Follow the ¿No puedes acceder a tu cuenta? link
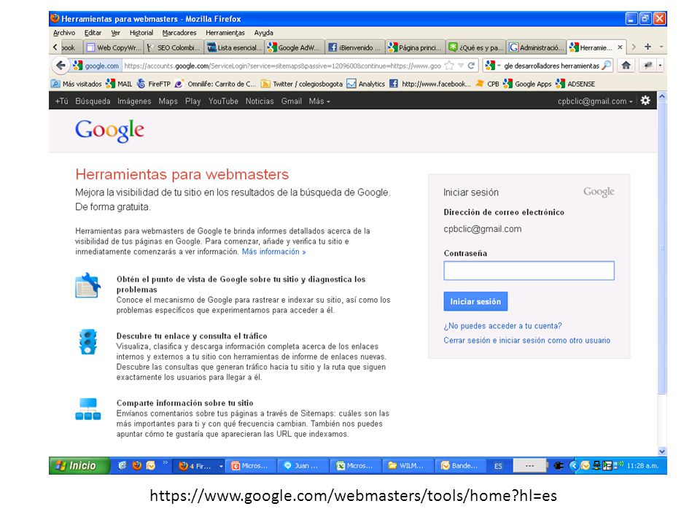 502,326
